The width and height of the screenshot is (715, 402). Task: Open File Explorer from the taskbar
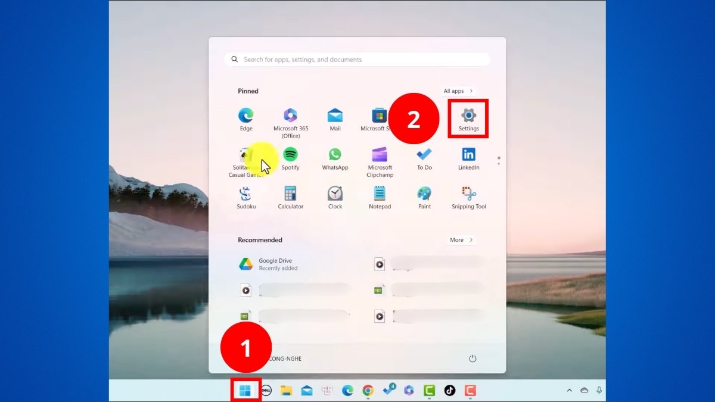[287, 391]
